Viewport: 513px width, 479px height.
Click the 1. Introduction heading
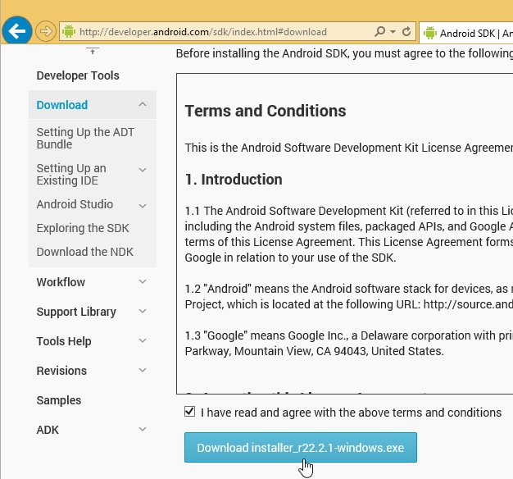pyautogui.click(x=234, y=180)
